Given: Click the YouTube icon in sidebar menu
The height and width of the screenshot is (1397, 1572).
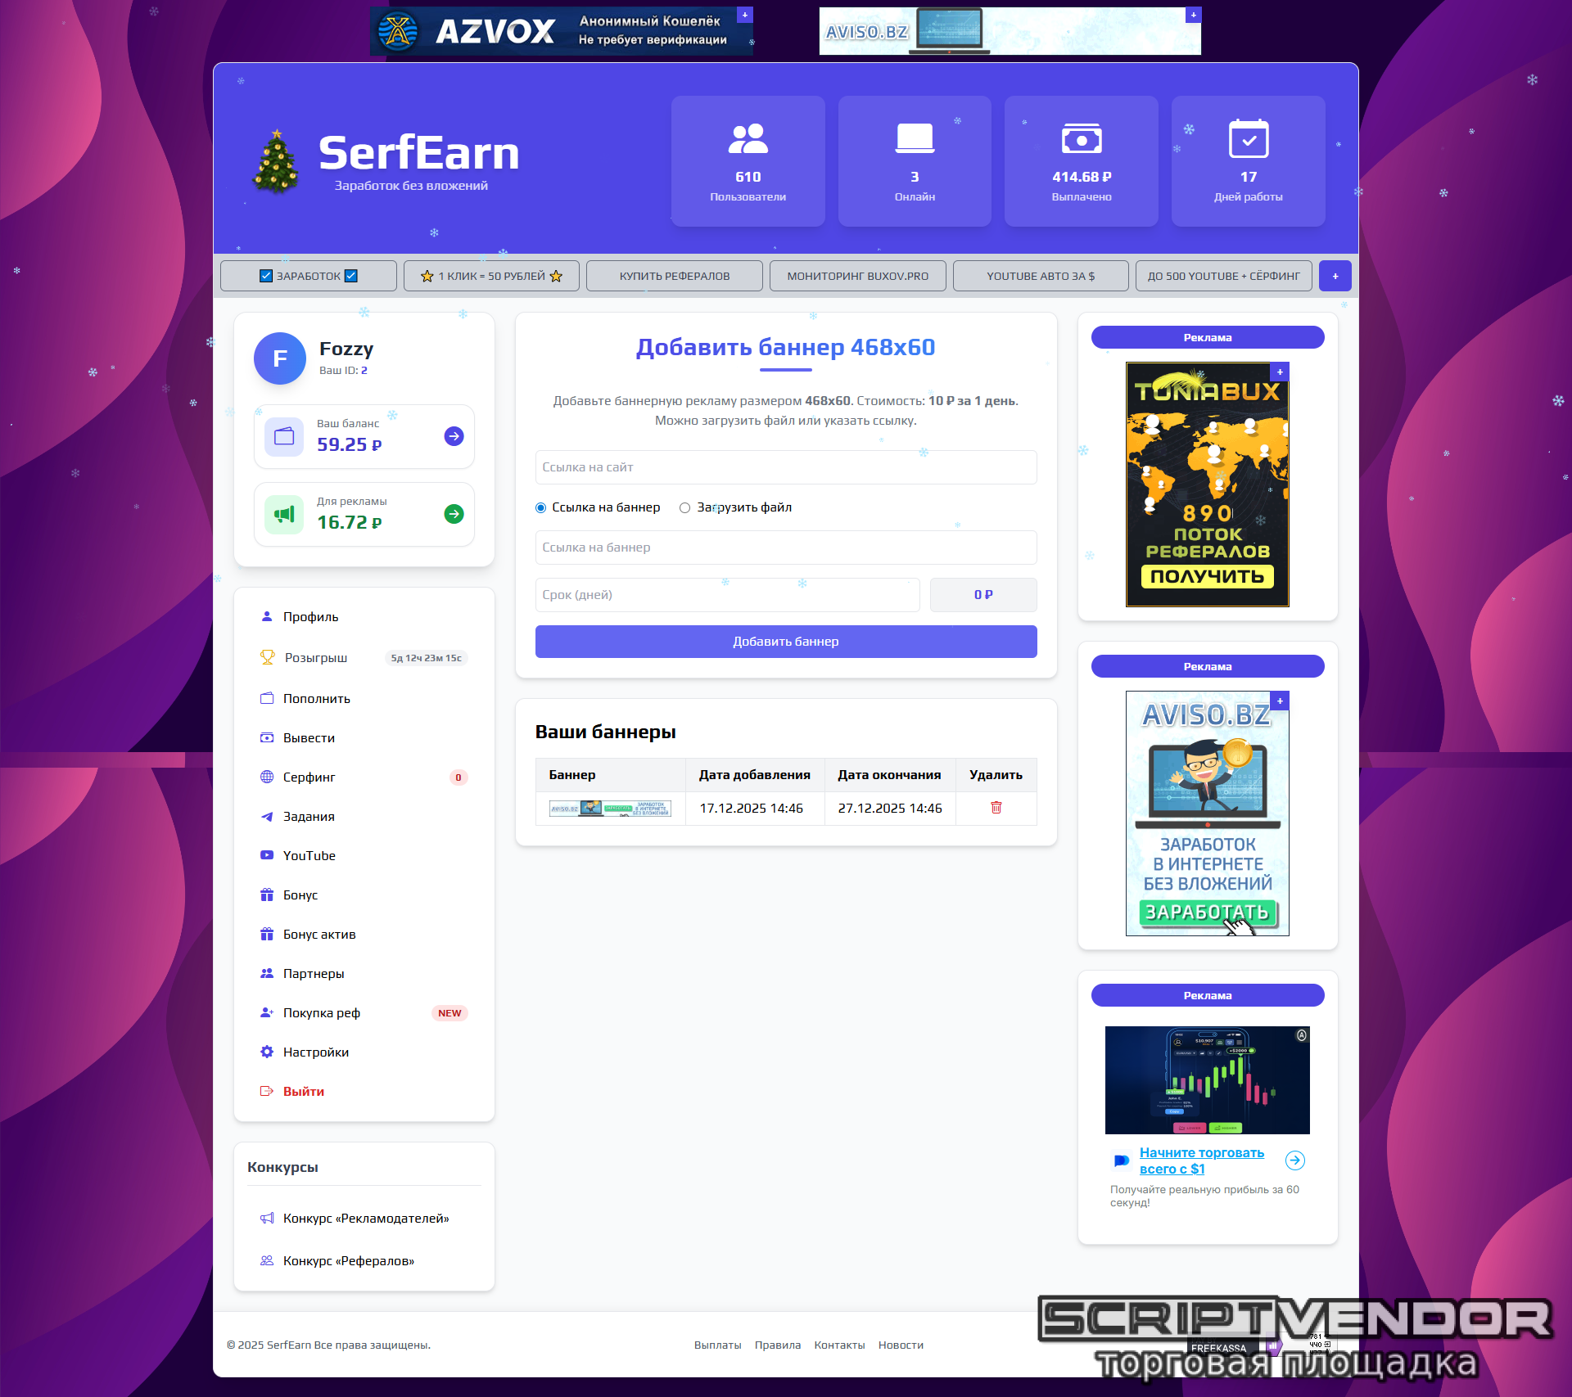Looking at the screenshot, I should pos(267,855).
